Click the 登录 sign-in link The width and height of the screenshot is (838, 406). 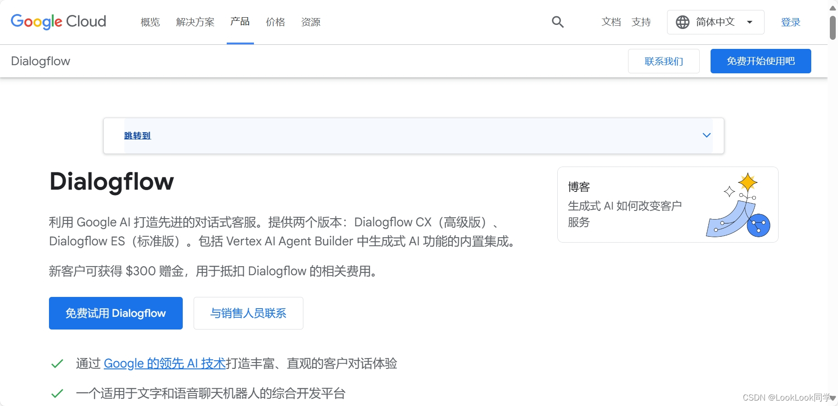click(x=790, y=22)
